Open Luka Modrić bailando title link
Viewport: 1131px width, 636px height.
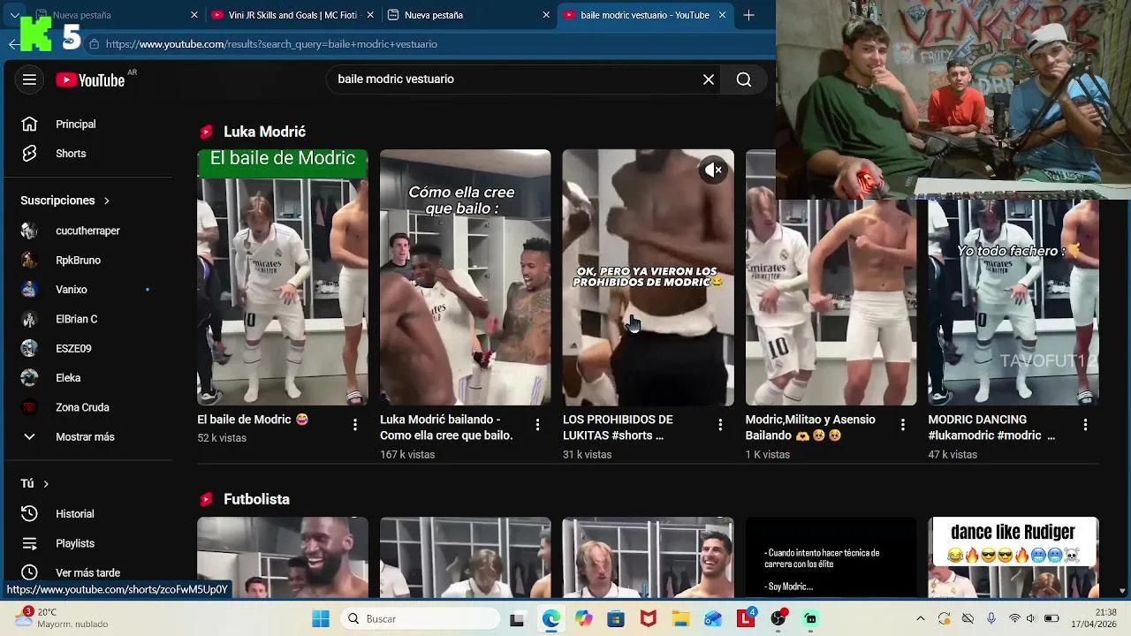[x=446, y=428]
